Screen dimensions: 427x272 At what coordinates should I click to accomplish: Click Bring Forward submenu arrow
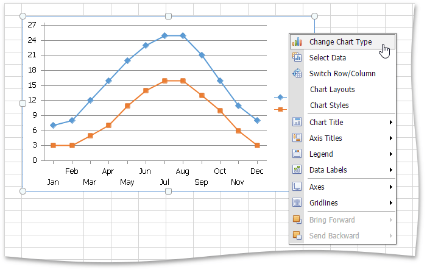[x=391, y=220]
